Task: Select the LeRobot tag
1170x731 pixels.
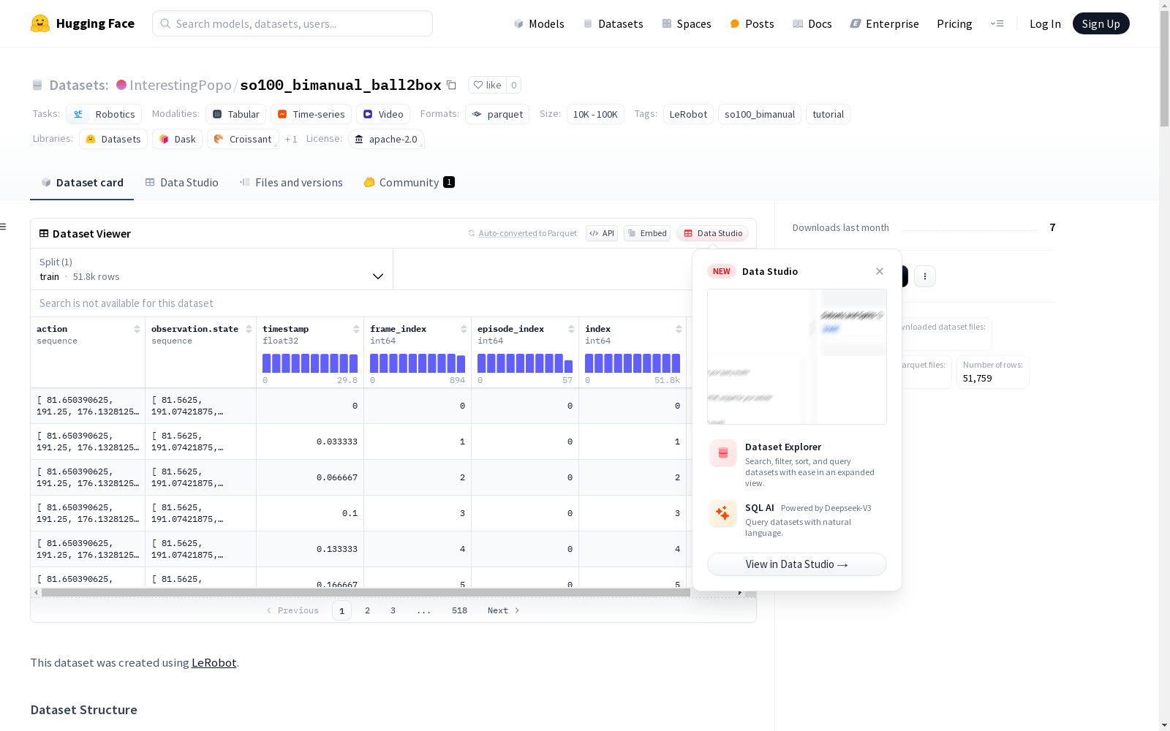Action: [688, 114]
